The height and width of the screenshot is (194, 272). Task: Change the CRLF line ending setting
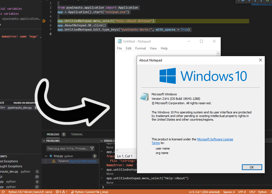pyautogui.click(x=252, y=192)
